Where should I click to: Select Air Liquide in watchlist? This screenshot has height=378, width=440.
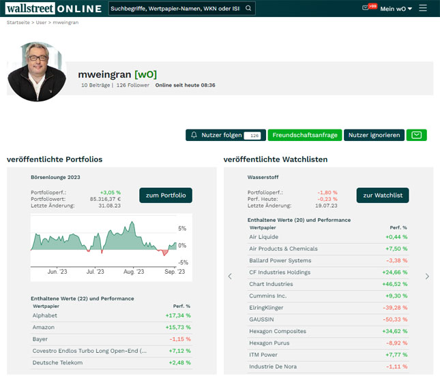point(328,237)
